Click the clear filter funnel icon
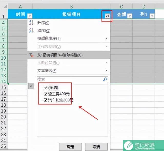 click(x=31, y=55)
